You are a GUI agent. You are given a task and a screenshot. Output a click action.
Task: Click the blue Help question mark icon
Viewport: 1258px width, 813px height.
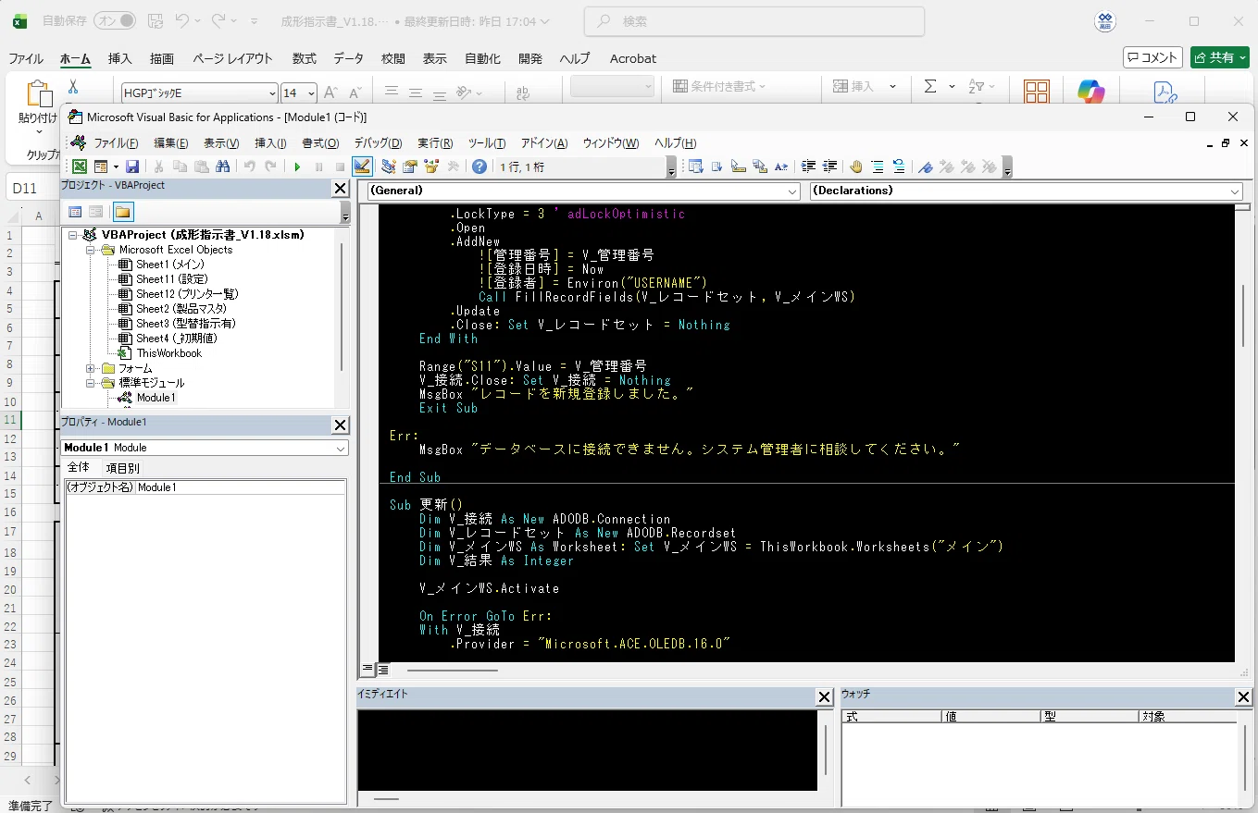(479, 166)
